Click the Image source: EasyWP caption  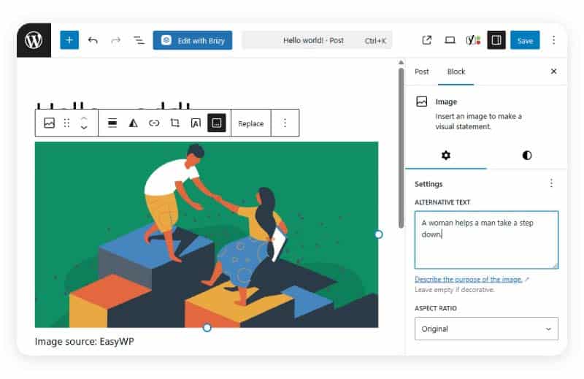tap(85, 341)
